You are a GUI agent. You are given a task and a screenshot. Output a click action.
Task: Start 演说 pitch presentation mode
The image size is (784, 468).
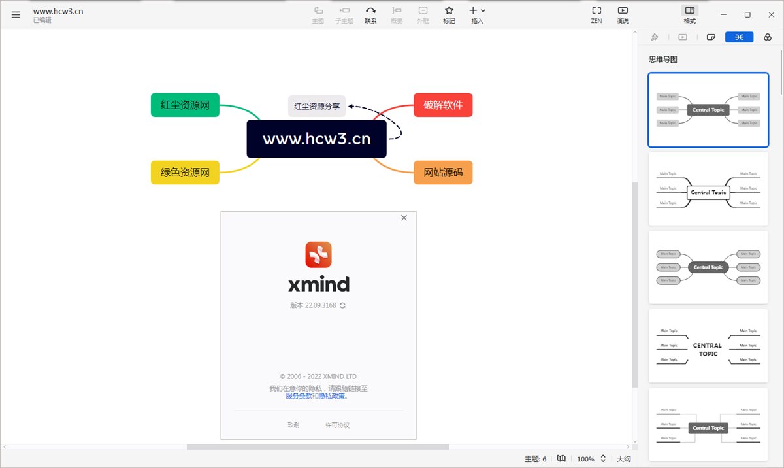[x=622, y=14]
